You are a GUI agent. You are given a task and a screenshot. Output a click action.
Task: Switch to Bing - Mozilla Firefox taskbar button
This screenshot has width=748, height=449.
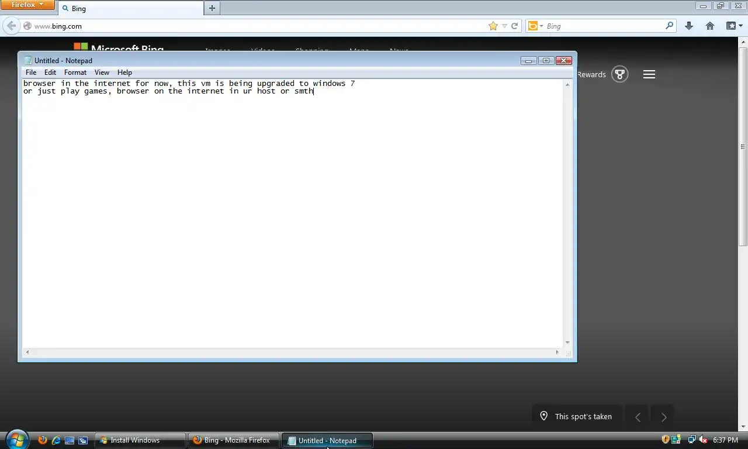click(233, 440)
